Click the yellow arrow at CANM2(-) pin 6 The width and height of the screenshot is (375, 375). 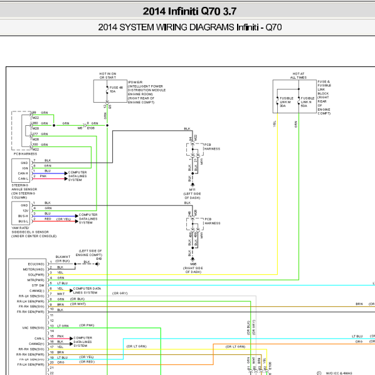[71, 290]
